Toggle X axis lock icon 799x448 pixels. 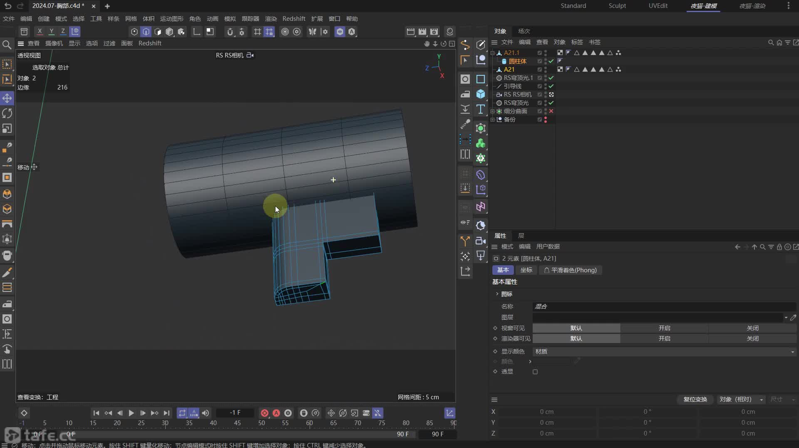point(40,32)
